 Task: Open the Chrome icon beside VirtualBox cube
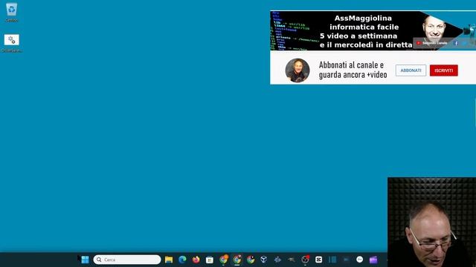pyautogui.click(x=251, y=260)
